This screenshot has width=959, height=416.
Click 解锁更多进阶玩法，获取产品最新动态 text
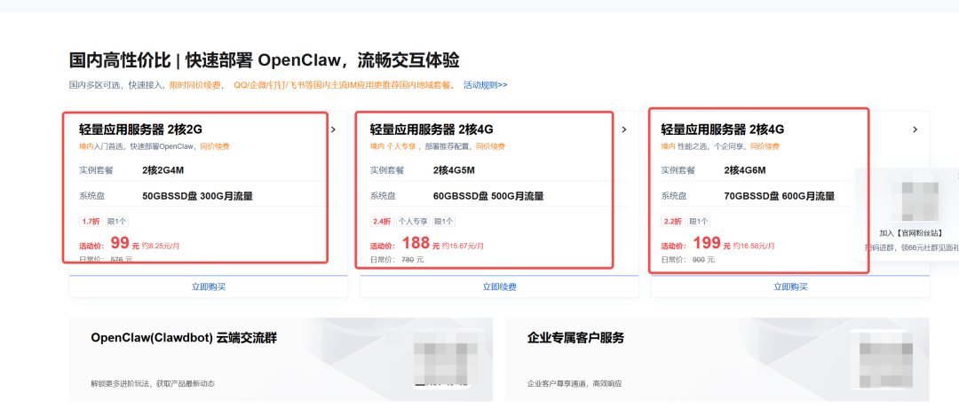point(153,384)
